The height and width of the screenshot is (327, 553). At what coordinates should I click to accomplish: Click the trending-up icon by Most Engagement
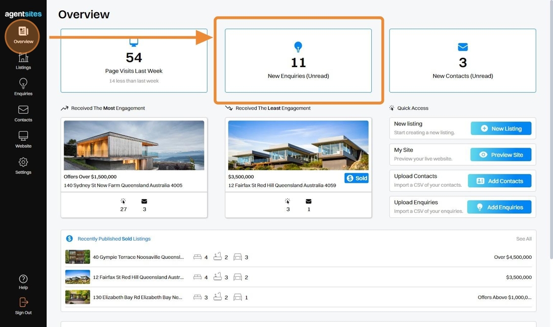pyautogui.click(x=65, y=108)
